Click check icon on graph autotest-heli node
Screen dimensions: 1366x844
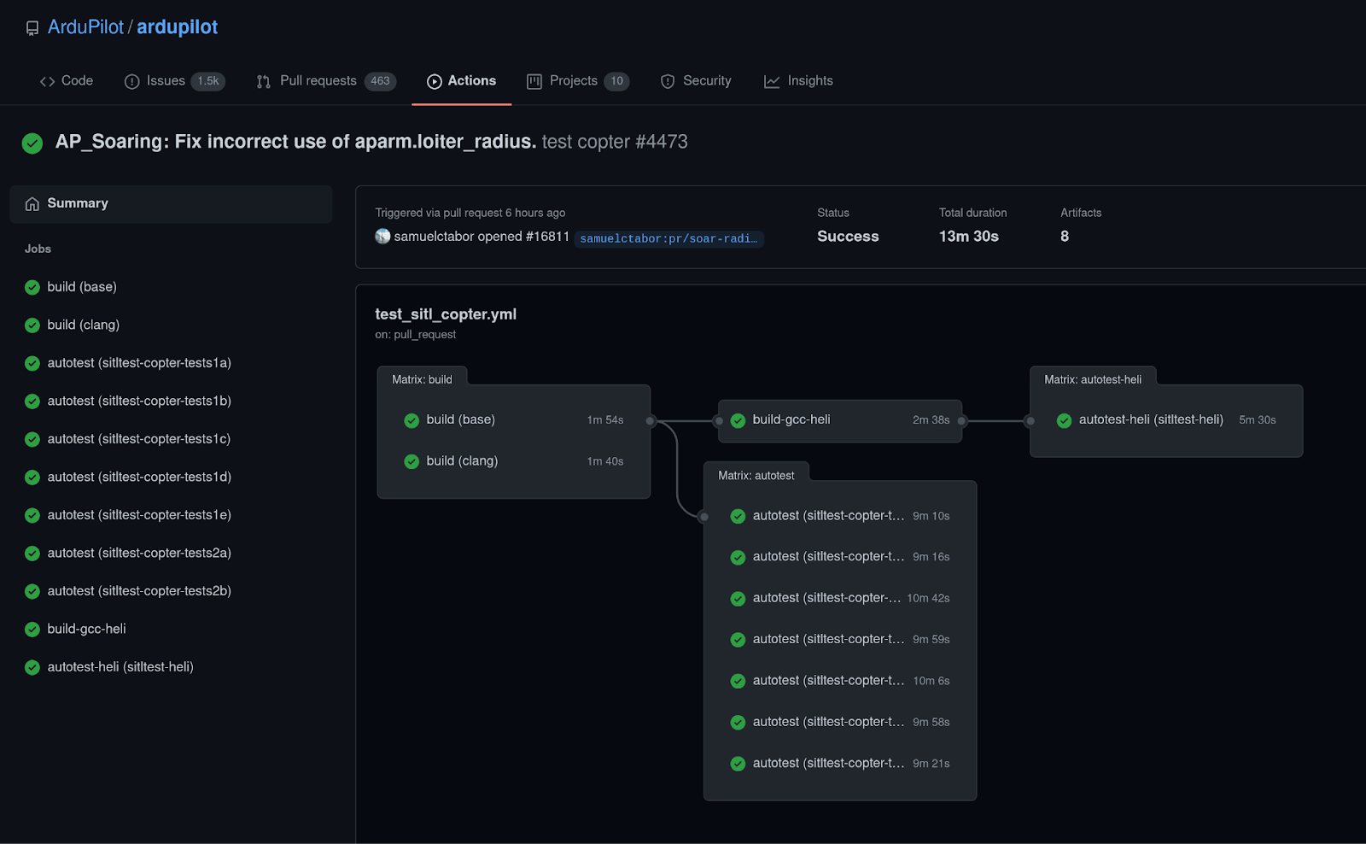[1064, 420]
